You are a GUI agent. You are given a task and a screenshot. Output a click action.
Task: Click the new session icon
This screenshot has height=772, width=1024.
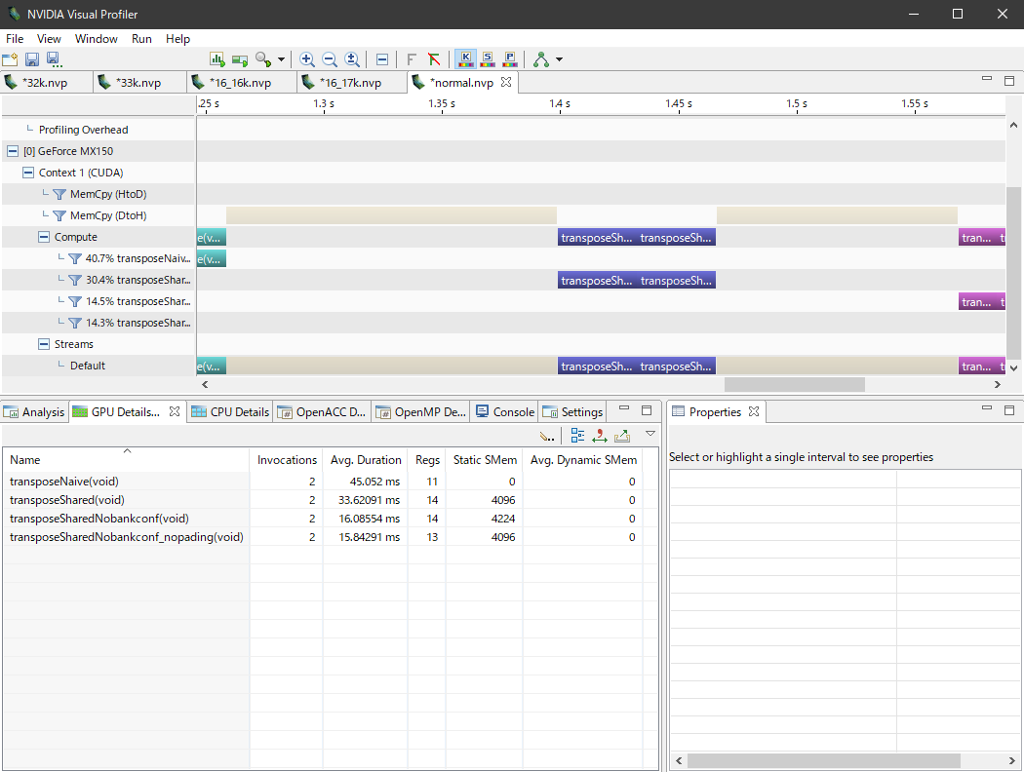(10, 59)
